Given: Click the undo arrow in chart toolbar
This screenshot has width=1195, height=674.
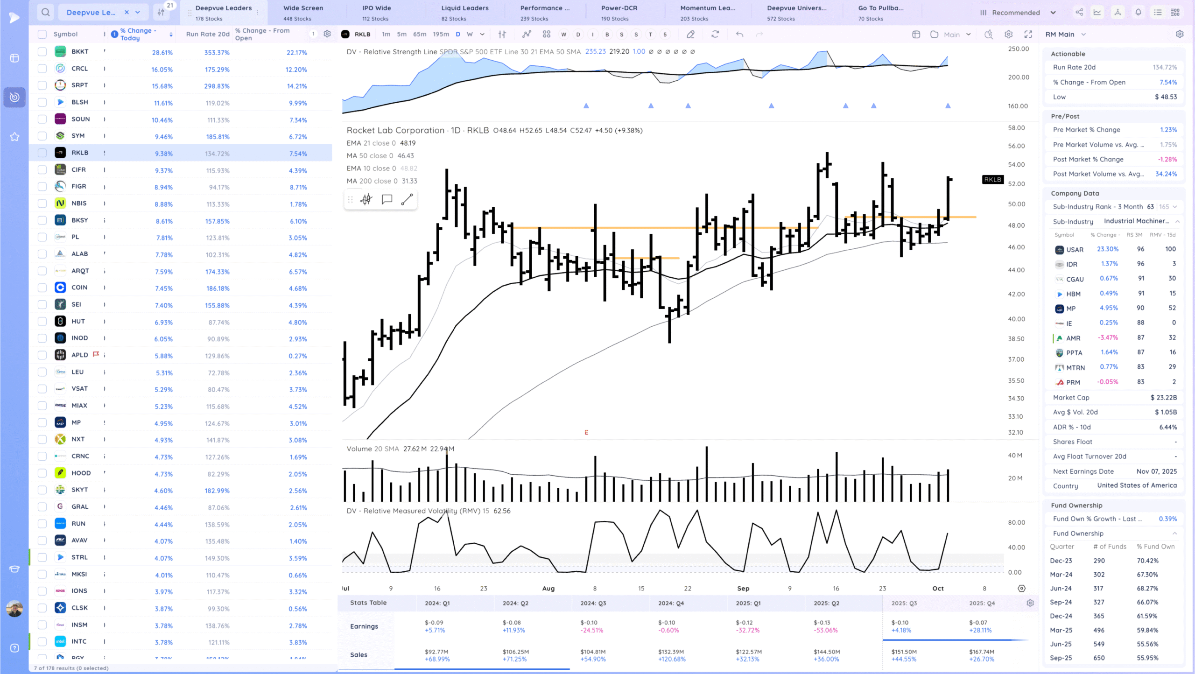Looking at the screenshot, I should coord(739,34).
